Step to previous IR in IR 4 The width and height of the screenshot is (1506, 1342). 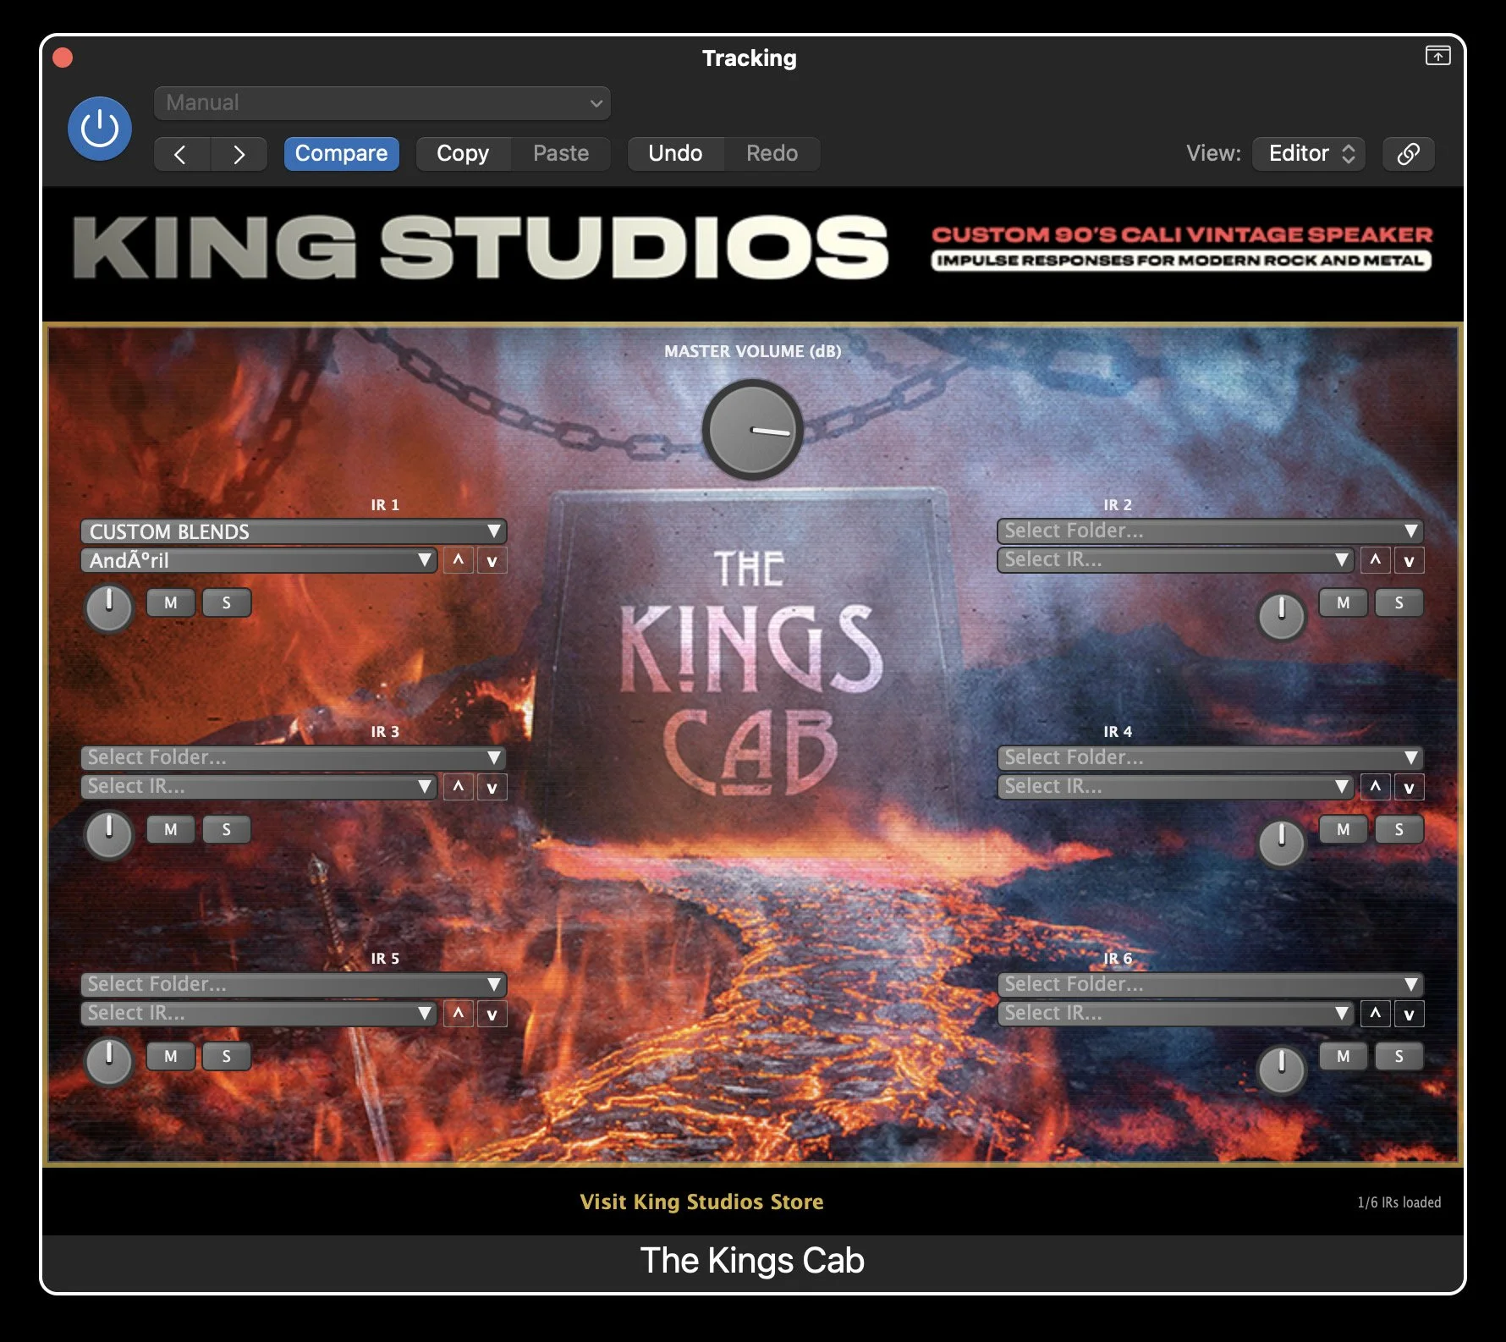(1376, 787)
